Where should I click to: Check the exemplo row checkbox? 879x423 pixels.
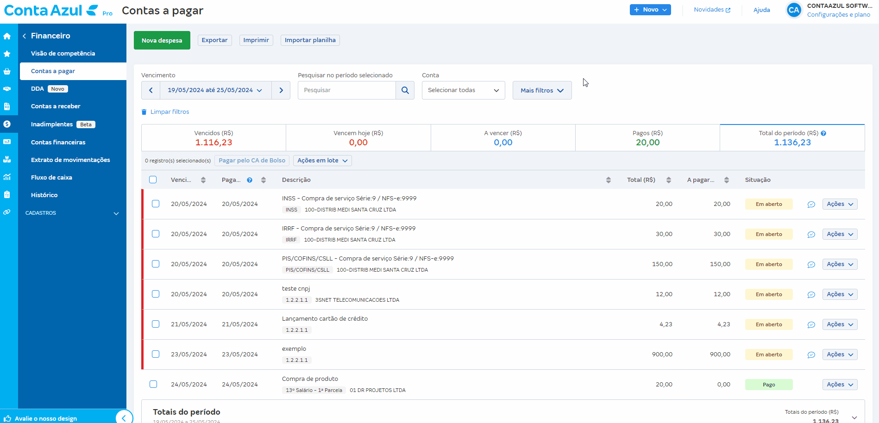(x=156, y=354)
